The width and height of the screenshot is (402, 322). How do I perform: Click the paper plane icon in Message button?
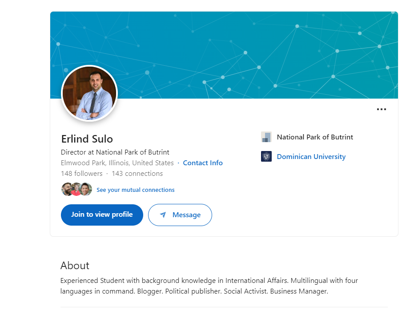(163, 215)
